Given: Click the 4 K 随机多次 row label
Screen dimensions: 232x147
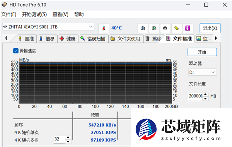Looking at the screenshot, I should (26, 140).
